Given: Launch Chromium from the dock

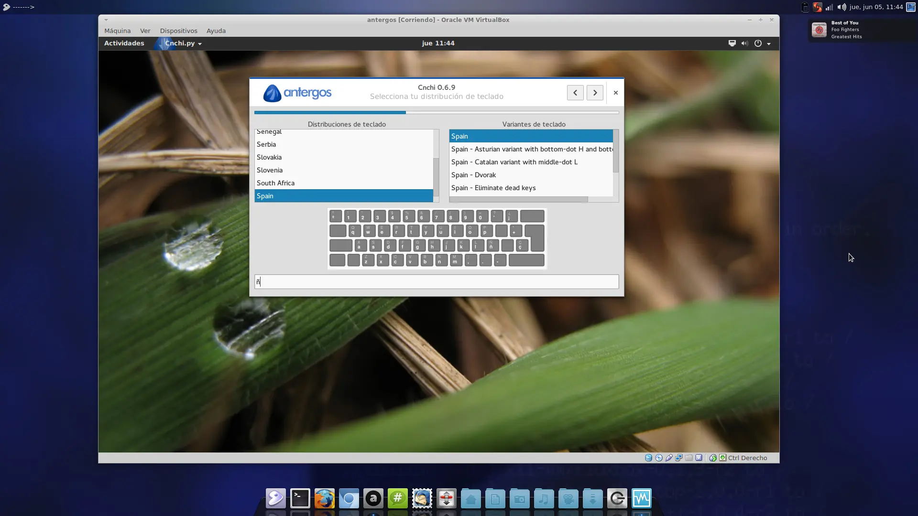Looking at the screenshot, I should (349, 498).
